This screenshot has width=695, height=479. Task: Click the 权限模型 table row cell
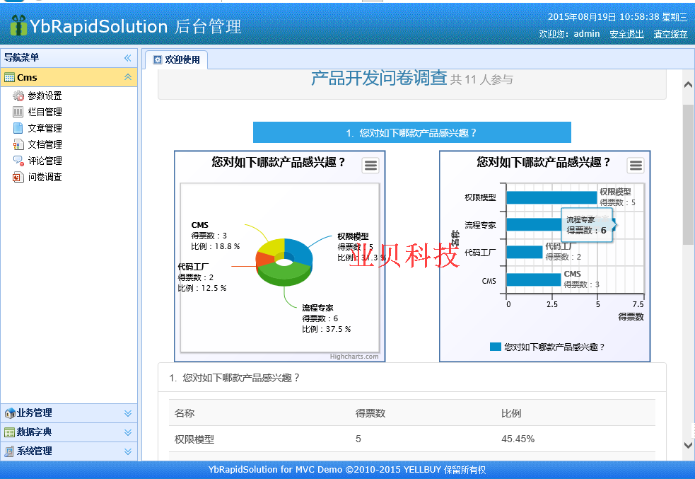click(x=194, y=439)
